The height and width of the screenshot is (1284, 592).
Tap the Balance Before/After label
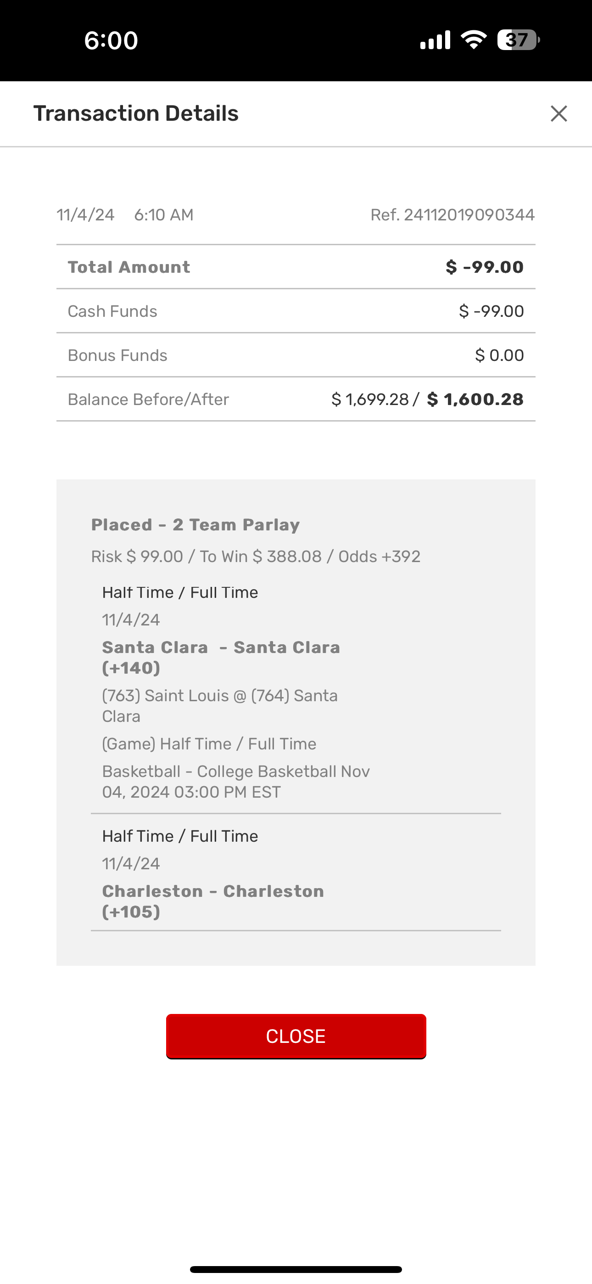click(x=149, y=399)
